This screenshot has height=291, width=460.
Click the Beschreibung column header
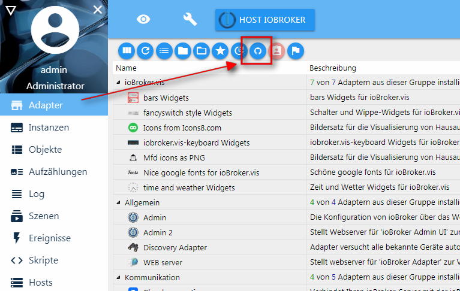pos(333,68)
